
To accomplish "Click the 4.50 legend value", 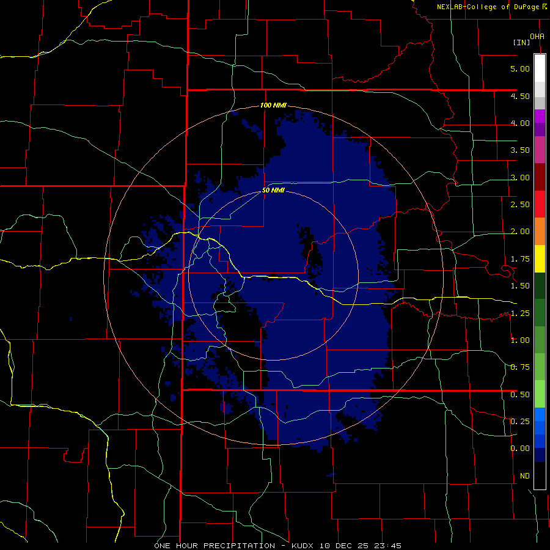I will [520, 96].
